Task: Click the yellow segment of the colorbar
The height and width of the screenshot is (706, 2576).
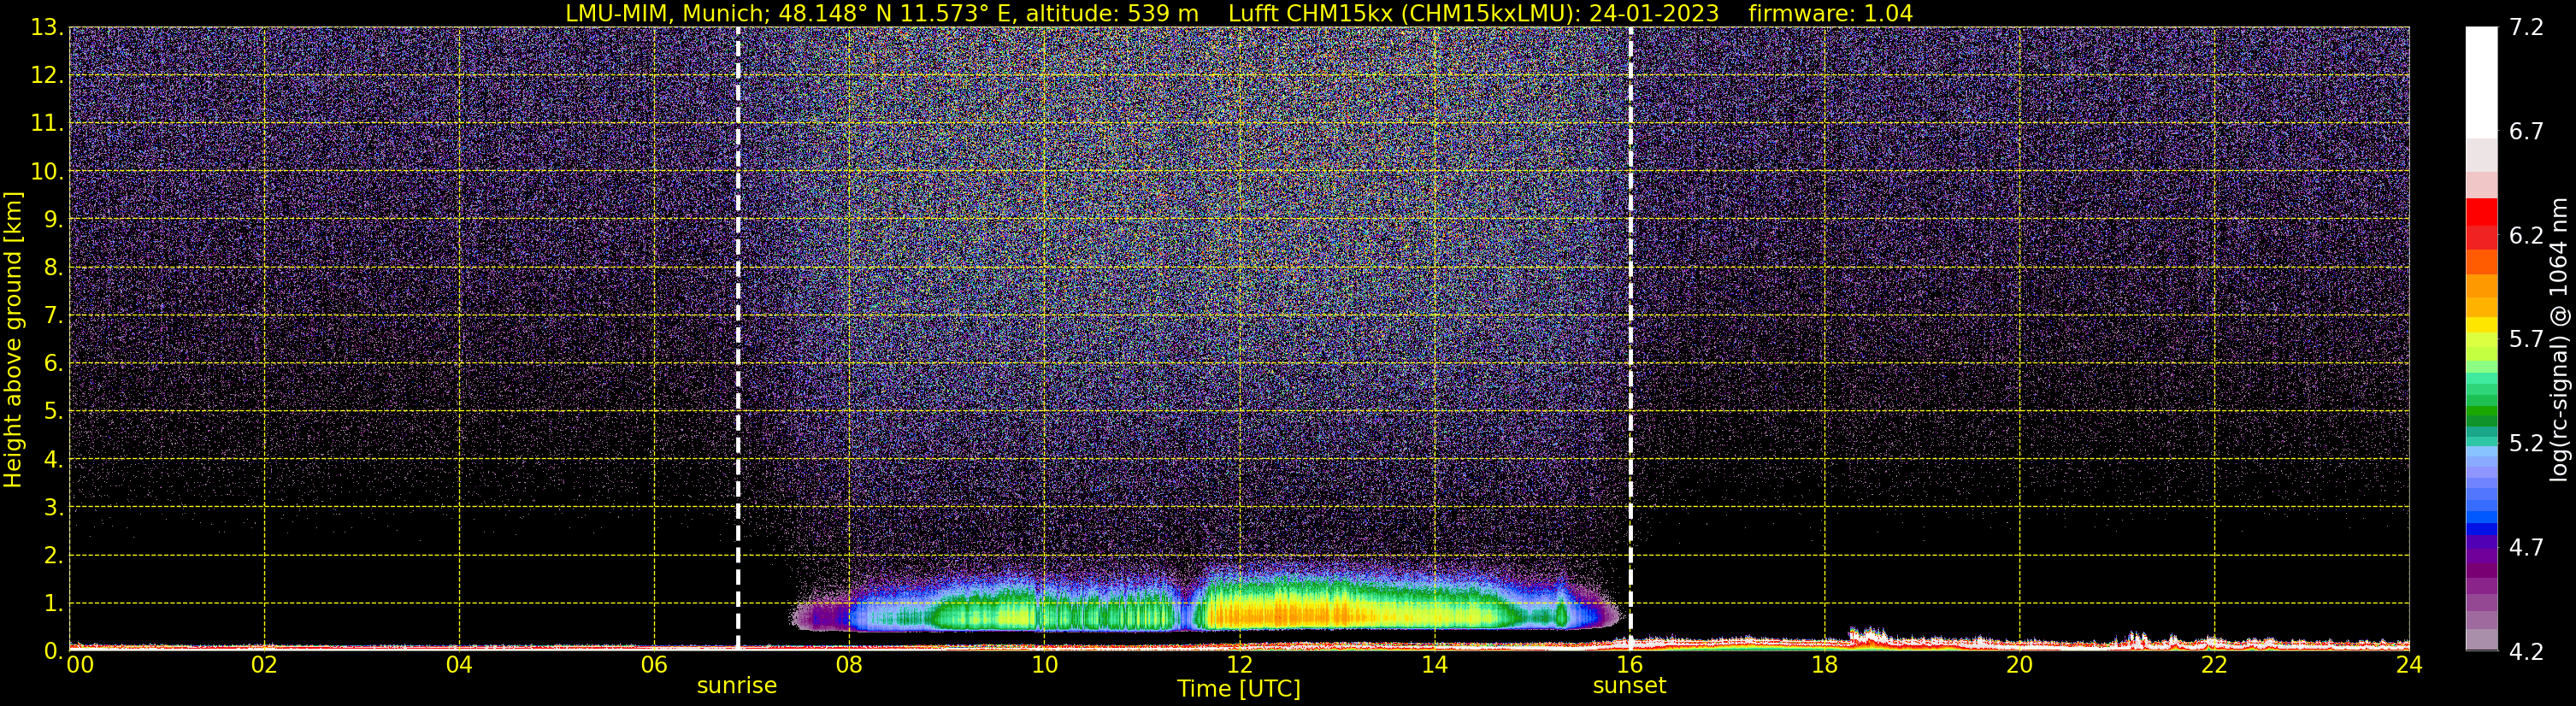Action: pos(2481,326)
